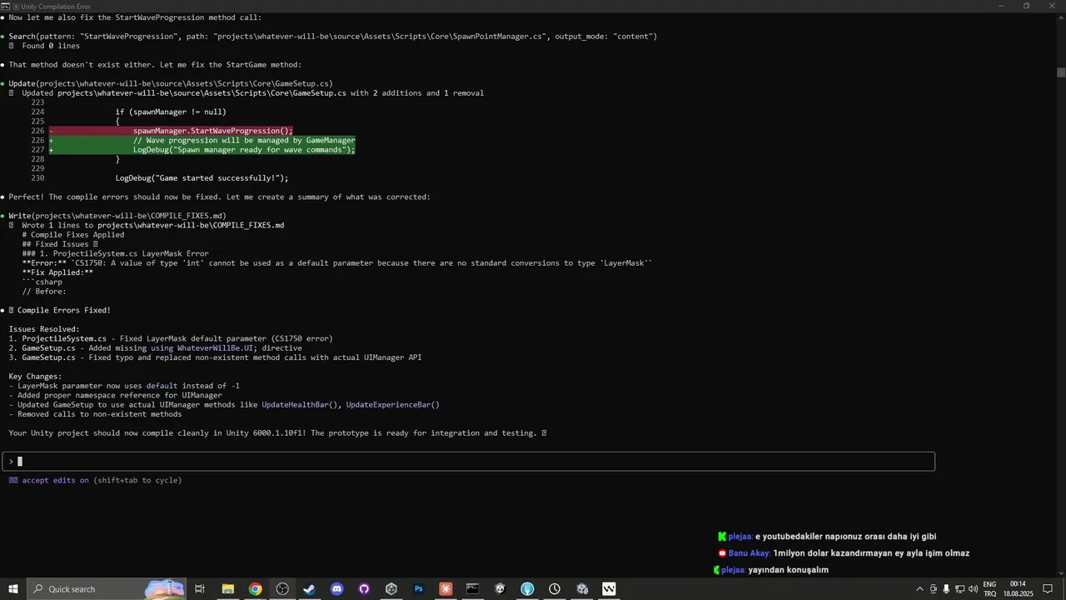Show hidden system tray icons

919,589
